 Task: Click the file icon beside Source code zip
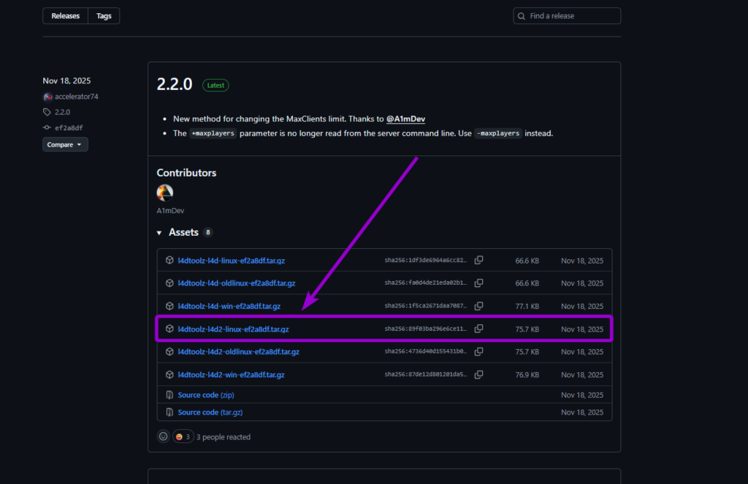point(169,394)
